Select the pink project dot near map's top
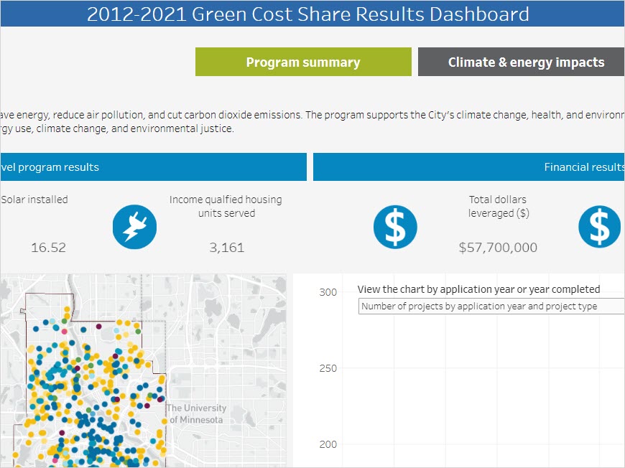 pyautogui.click(x=64, y=331)
